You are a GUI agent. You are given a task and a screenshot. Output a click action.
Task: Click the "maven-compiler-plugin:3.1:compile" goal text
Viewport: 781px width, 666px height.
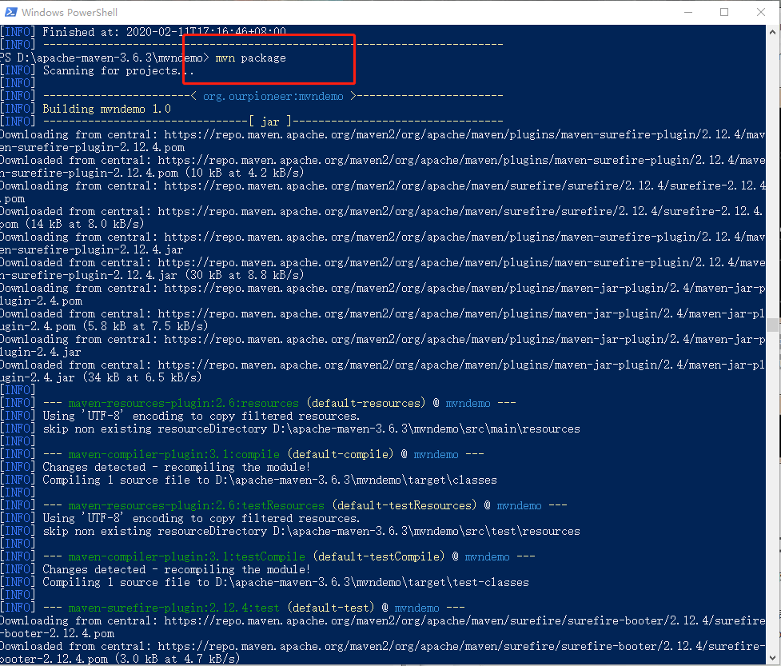tap(173, 454)
